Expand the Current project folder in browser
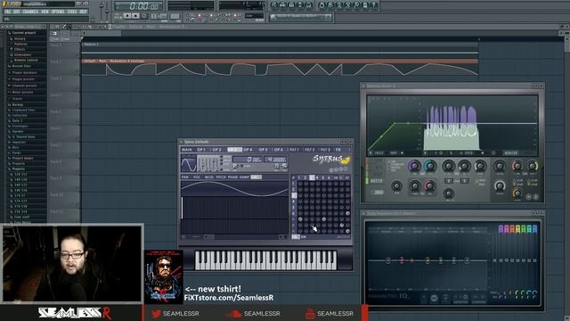 pyautogui.click(x=24, y=33)
